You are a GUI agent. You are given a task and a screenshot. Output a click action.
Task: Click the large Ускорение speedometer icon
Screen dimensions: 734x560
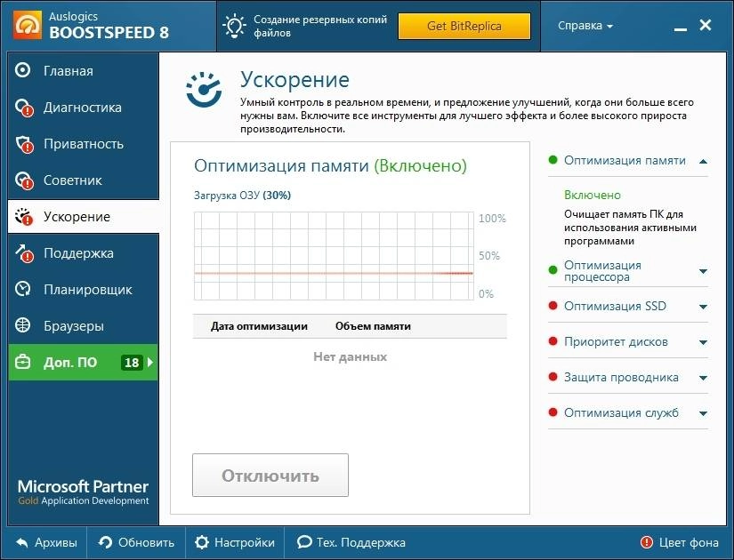coord(204,90)
